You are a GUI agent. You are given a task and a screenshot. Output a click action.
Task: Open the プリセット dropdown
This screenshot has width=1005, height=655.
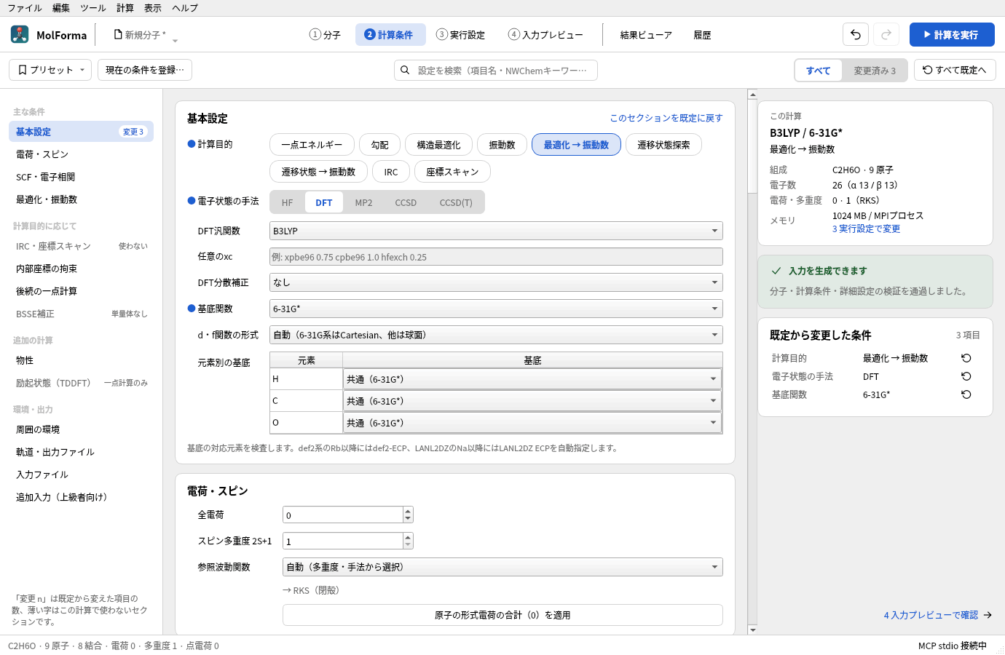point(50,70)
